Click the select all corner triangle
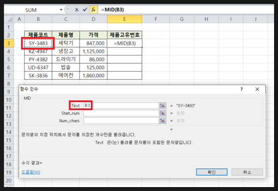 tap(9, 19)
